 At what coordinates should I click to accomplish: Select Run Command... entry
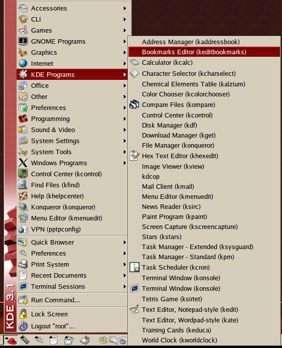[72, 300]
